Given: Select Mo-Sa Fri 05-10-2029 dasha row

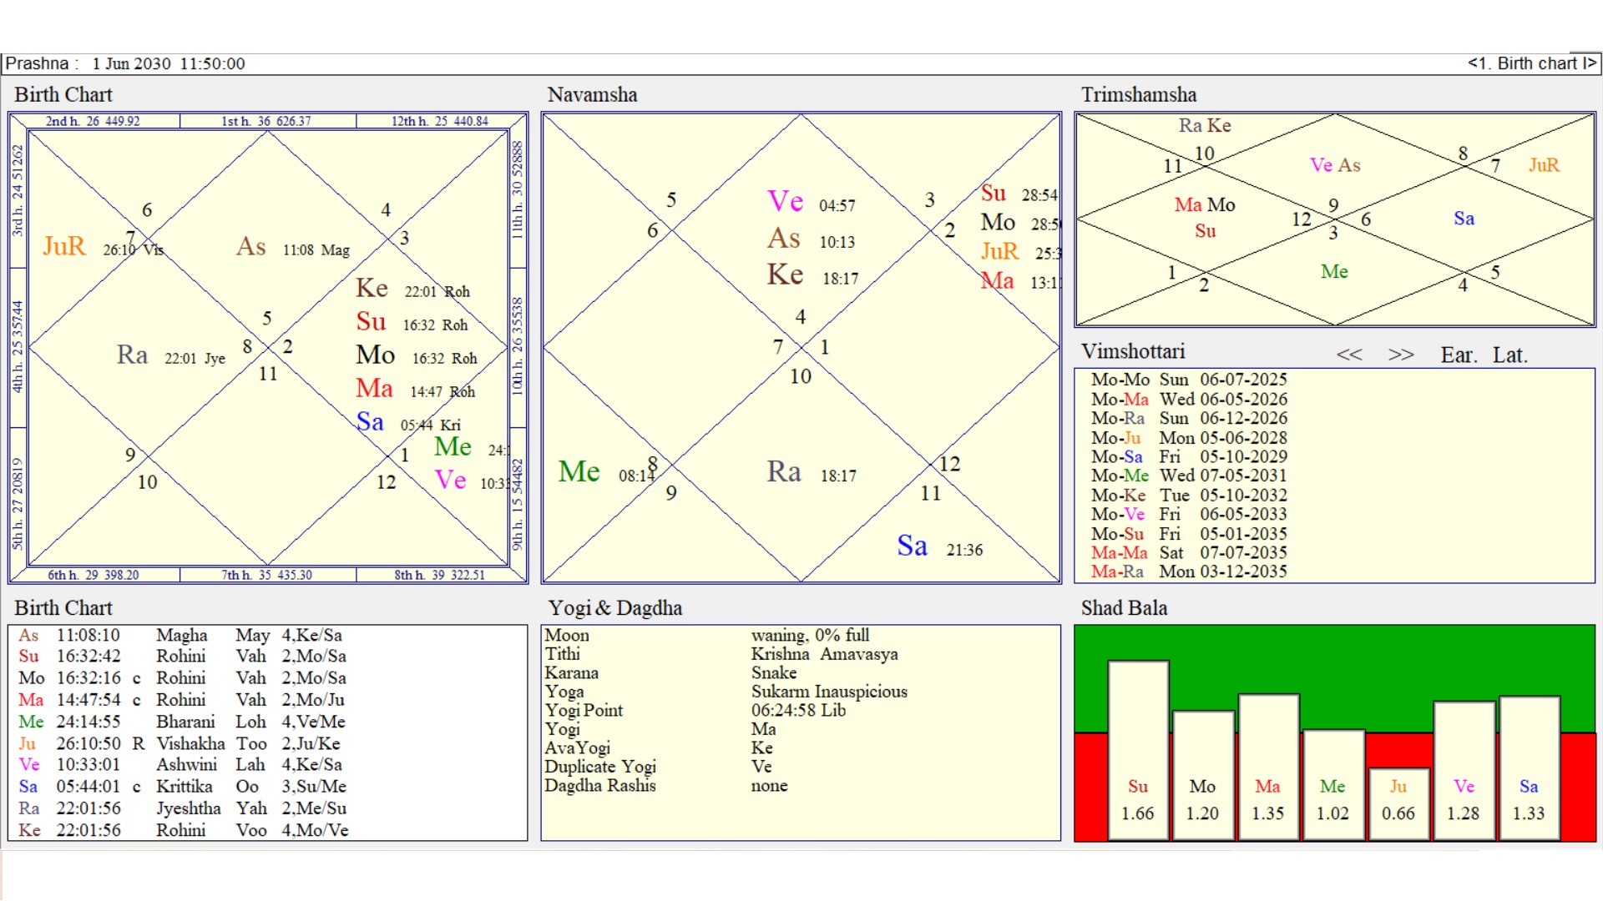Looking at the screenshot, I should 1189,456.
